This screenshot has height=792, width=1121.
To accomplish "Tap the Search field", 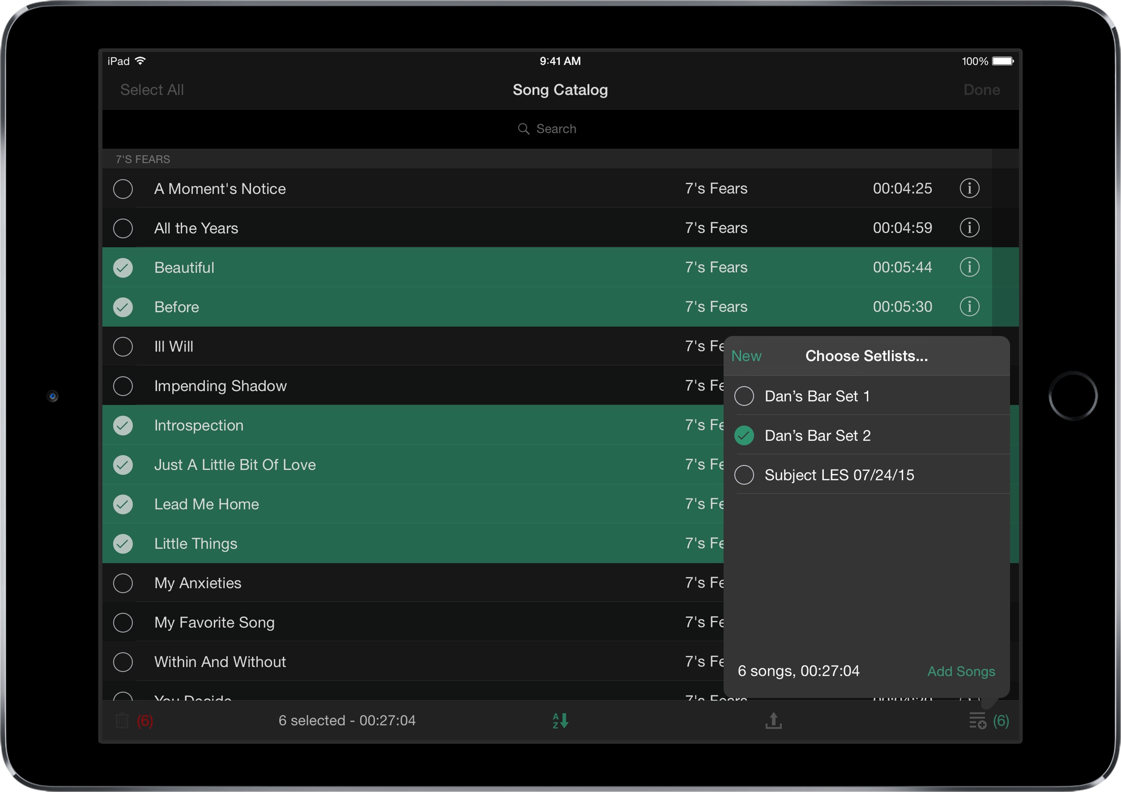I will click(x=547, y=129).
